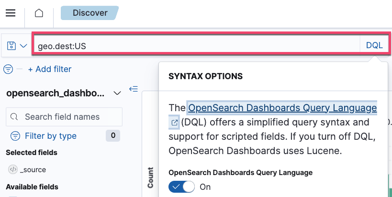Click the Selected fields heading
This screenshot has width=392, height=197.
click(32, 153)
